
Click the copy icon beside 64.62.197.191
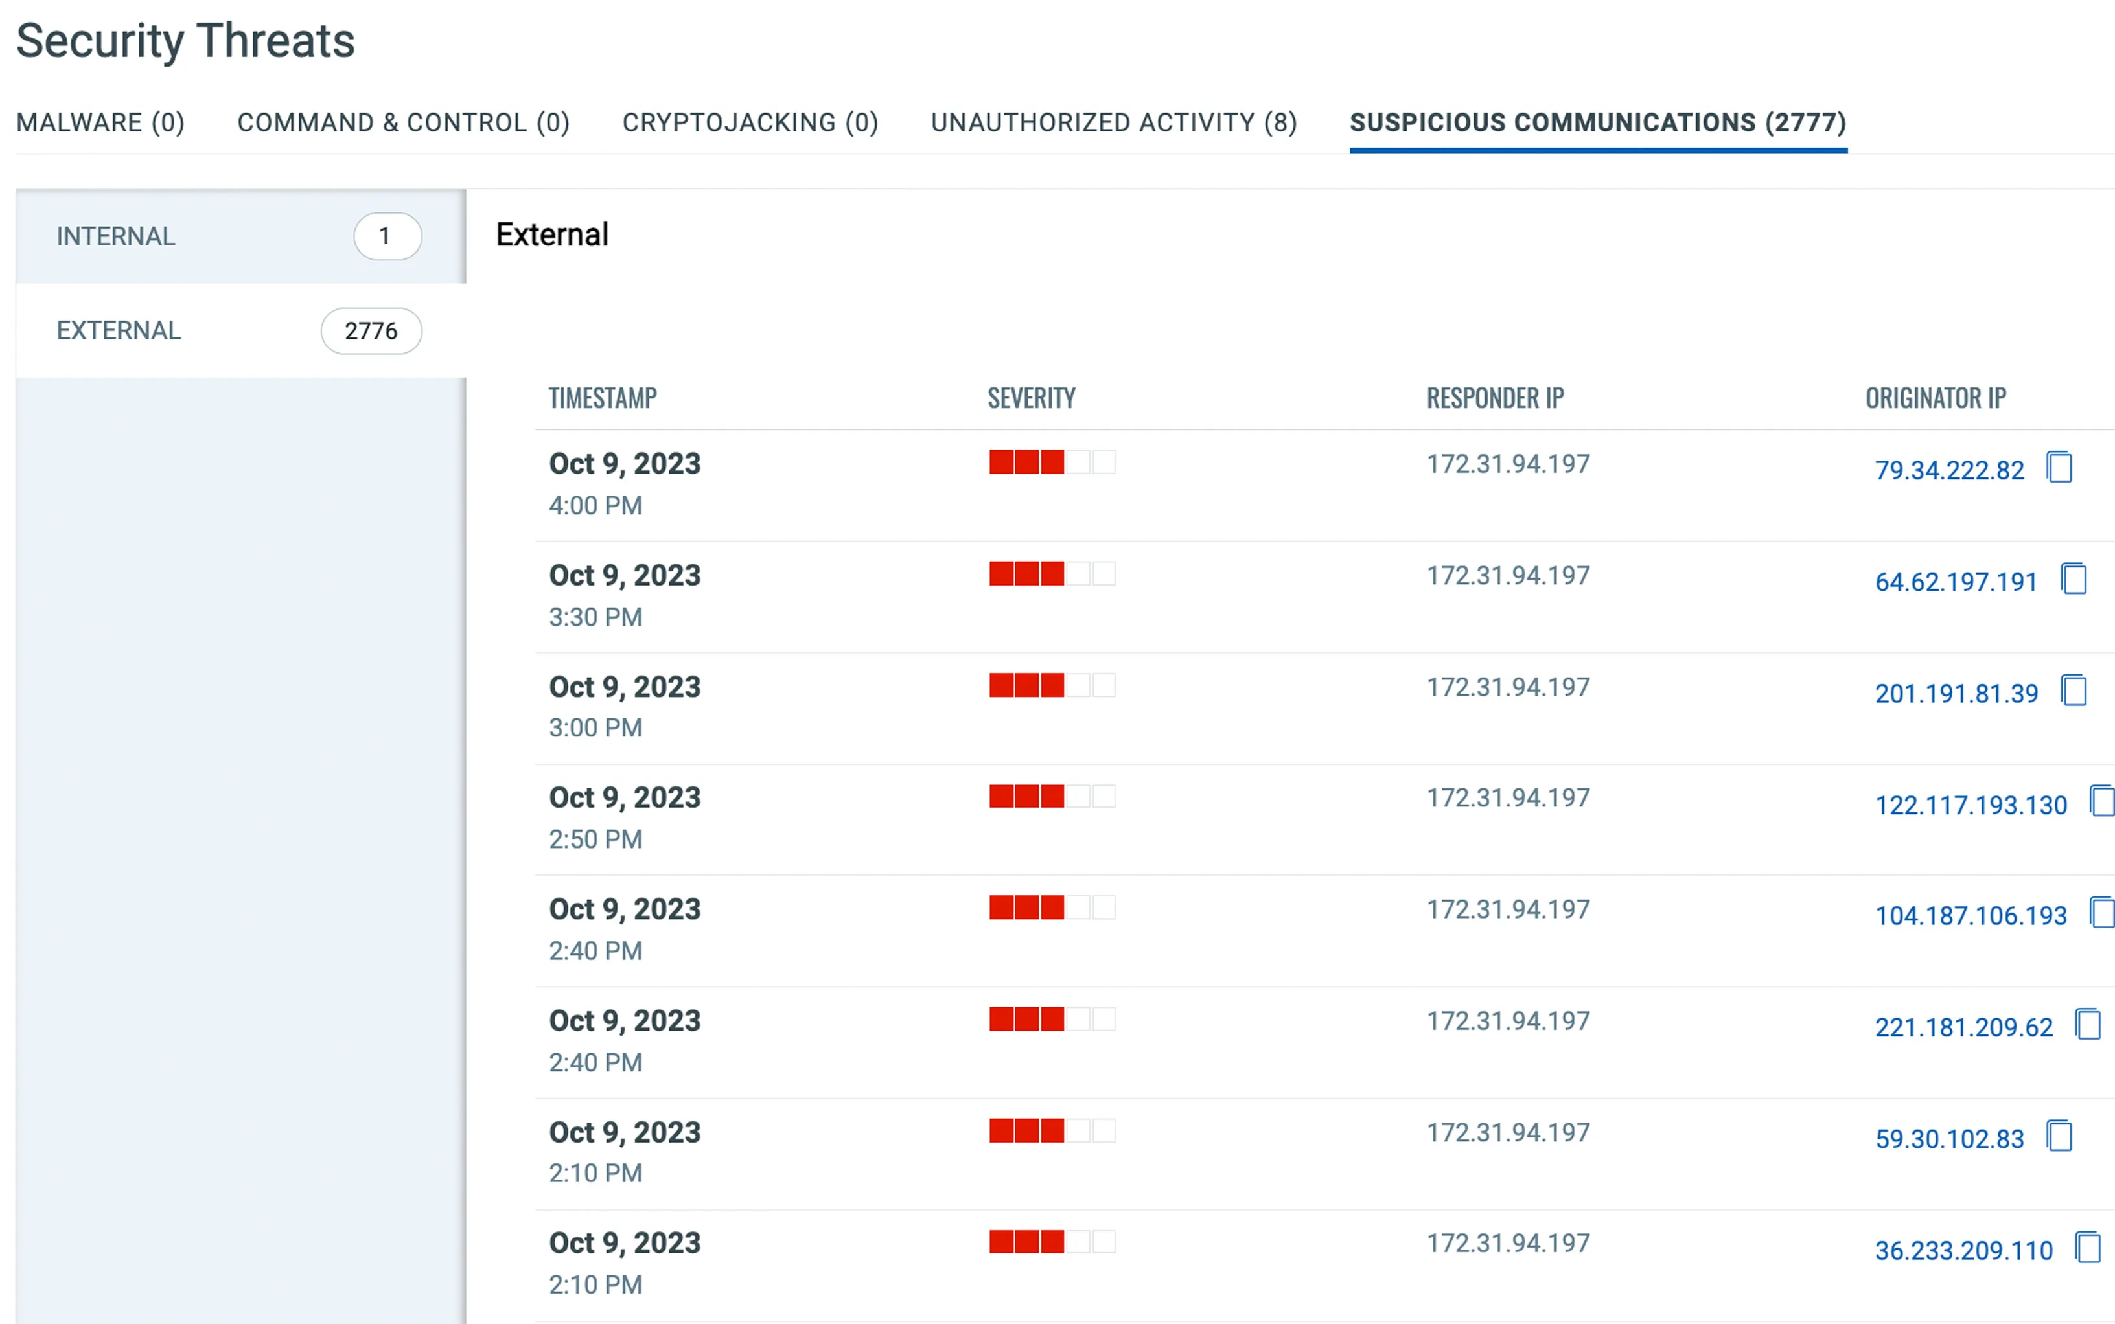click(x=2074, y=580)
